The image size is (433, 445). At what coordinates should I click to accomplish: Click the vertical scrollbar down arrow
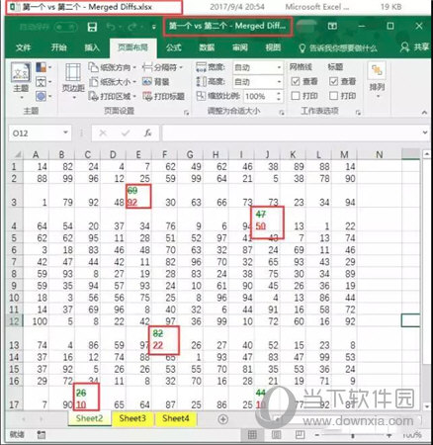(x=427, y=406)
